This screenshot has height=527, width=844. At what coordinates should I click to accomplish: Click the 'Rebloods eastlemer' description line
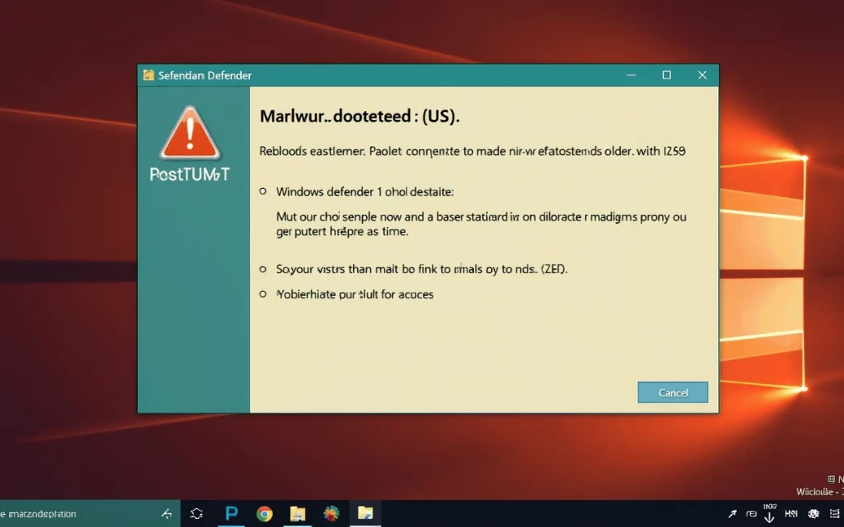tap(472, 151)
